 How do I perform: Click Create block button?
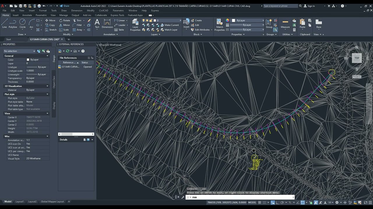[196, 20]
